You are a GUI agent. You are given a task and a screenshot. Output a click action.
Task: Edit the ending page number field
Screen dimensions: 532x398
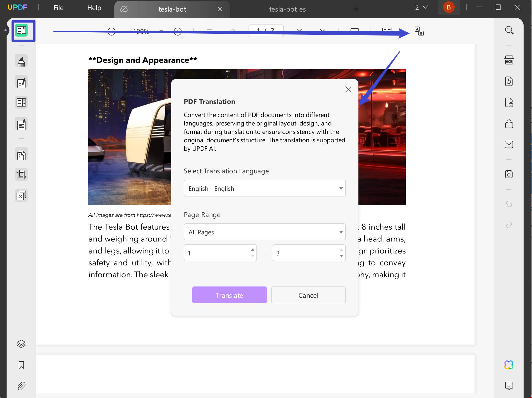302,253
